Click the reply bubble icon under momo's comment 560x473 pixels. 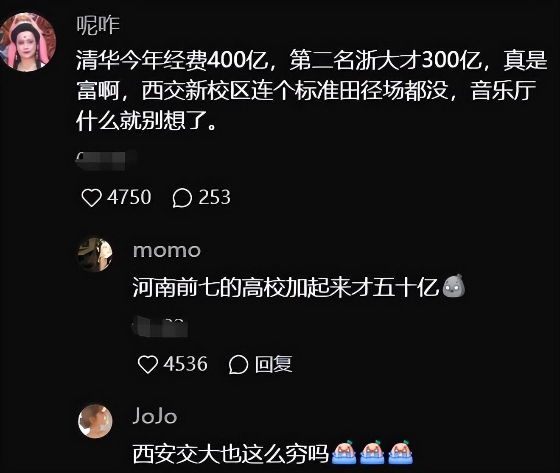238,364
